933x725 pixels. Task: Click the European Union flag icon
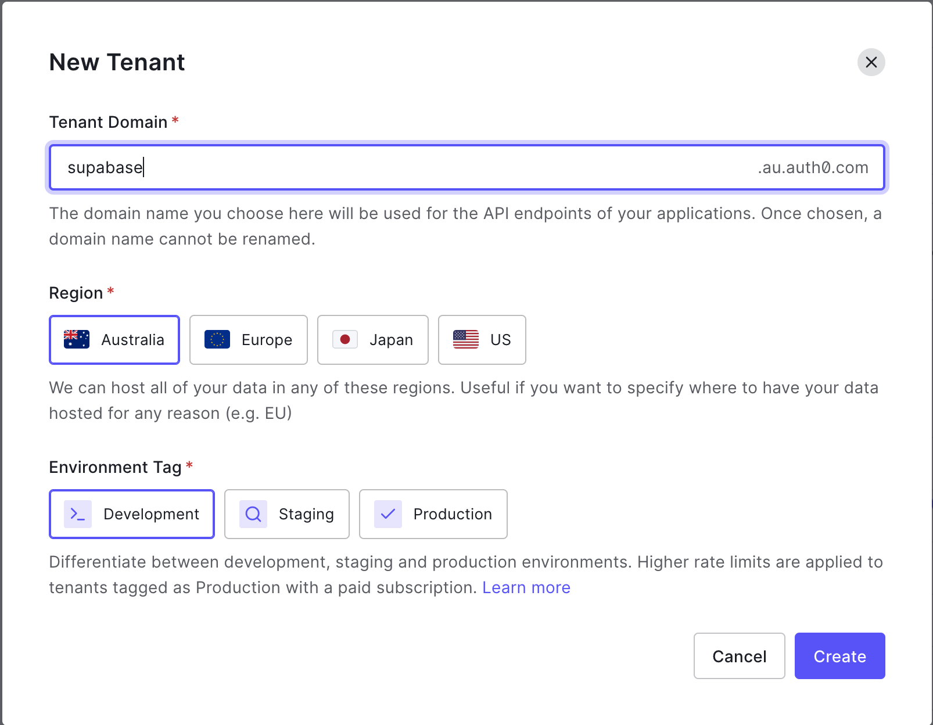coord(216,339)
